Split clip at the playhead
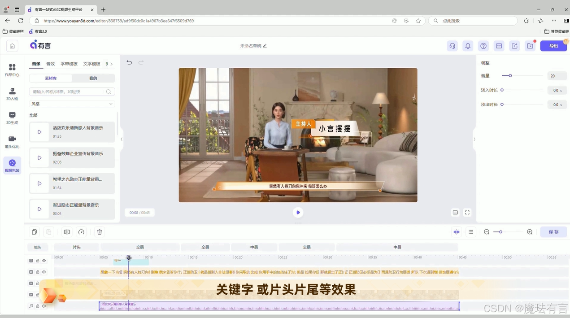The width and height of the screenshot is (570, 318). click(67, 232)
